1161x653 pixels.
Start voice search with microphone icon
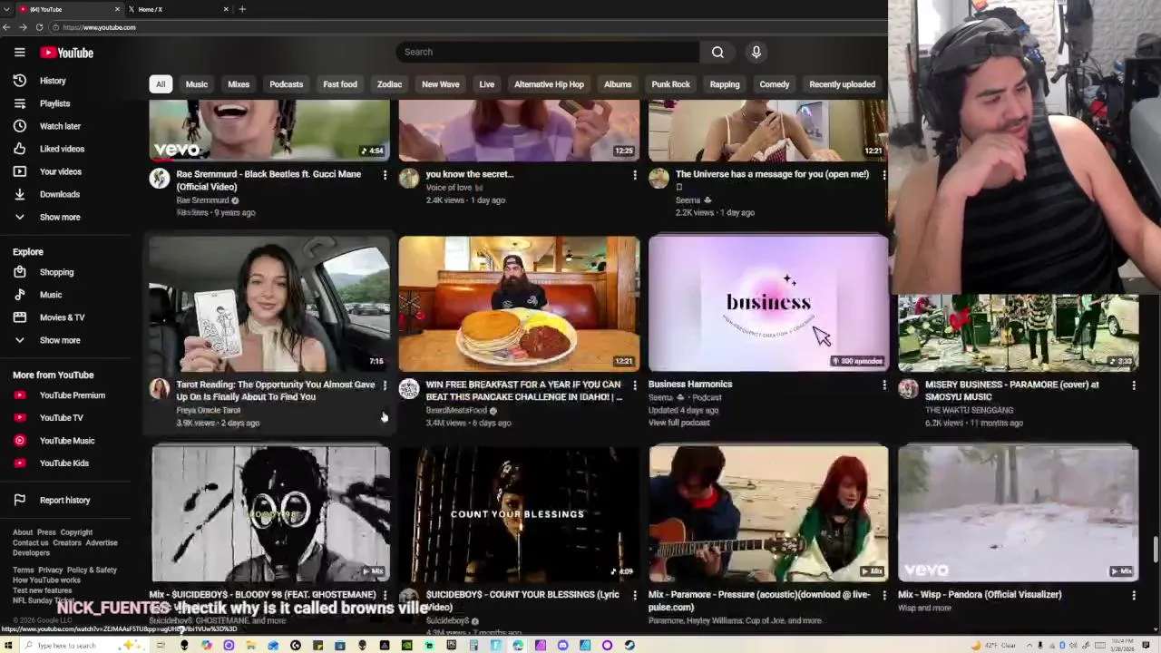pos(756,52)
